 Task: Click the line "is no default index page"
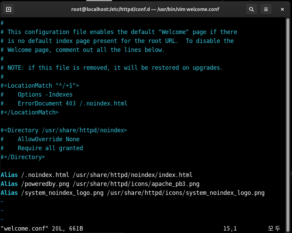[x=117, y=41]
